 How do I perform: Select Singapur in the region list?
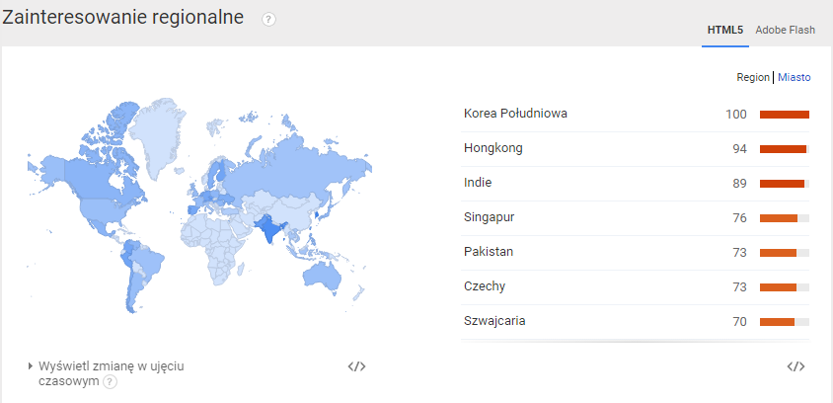[x=490, y=217]
